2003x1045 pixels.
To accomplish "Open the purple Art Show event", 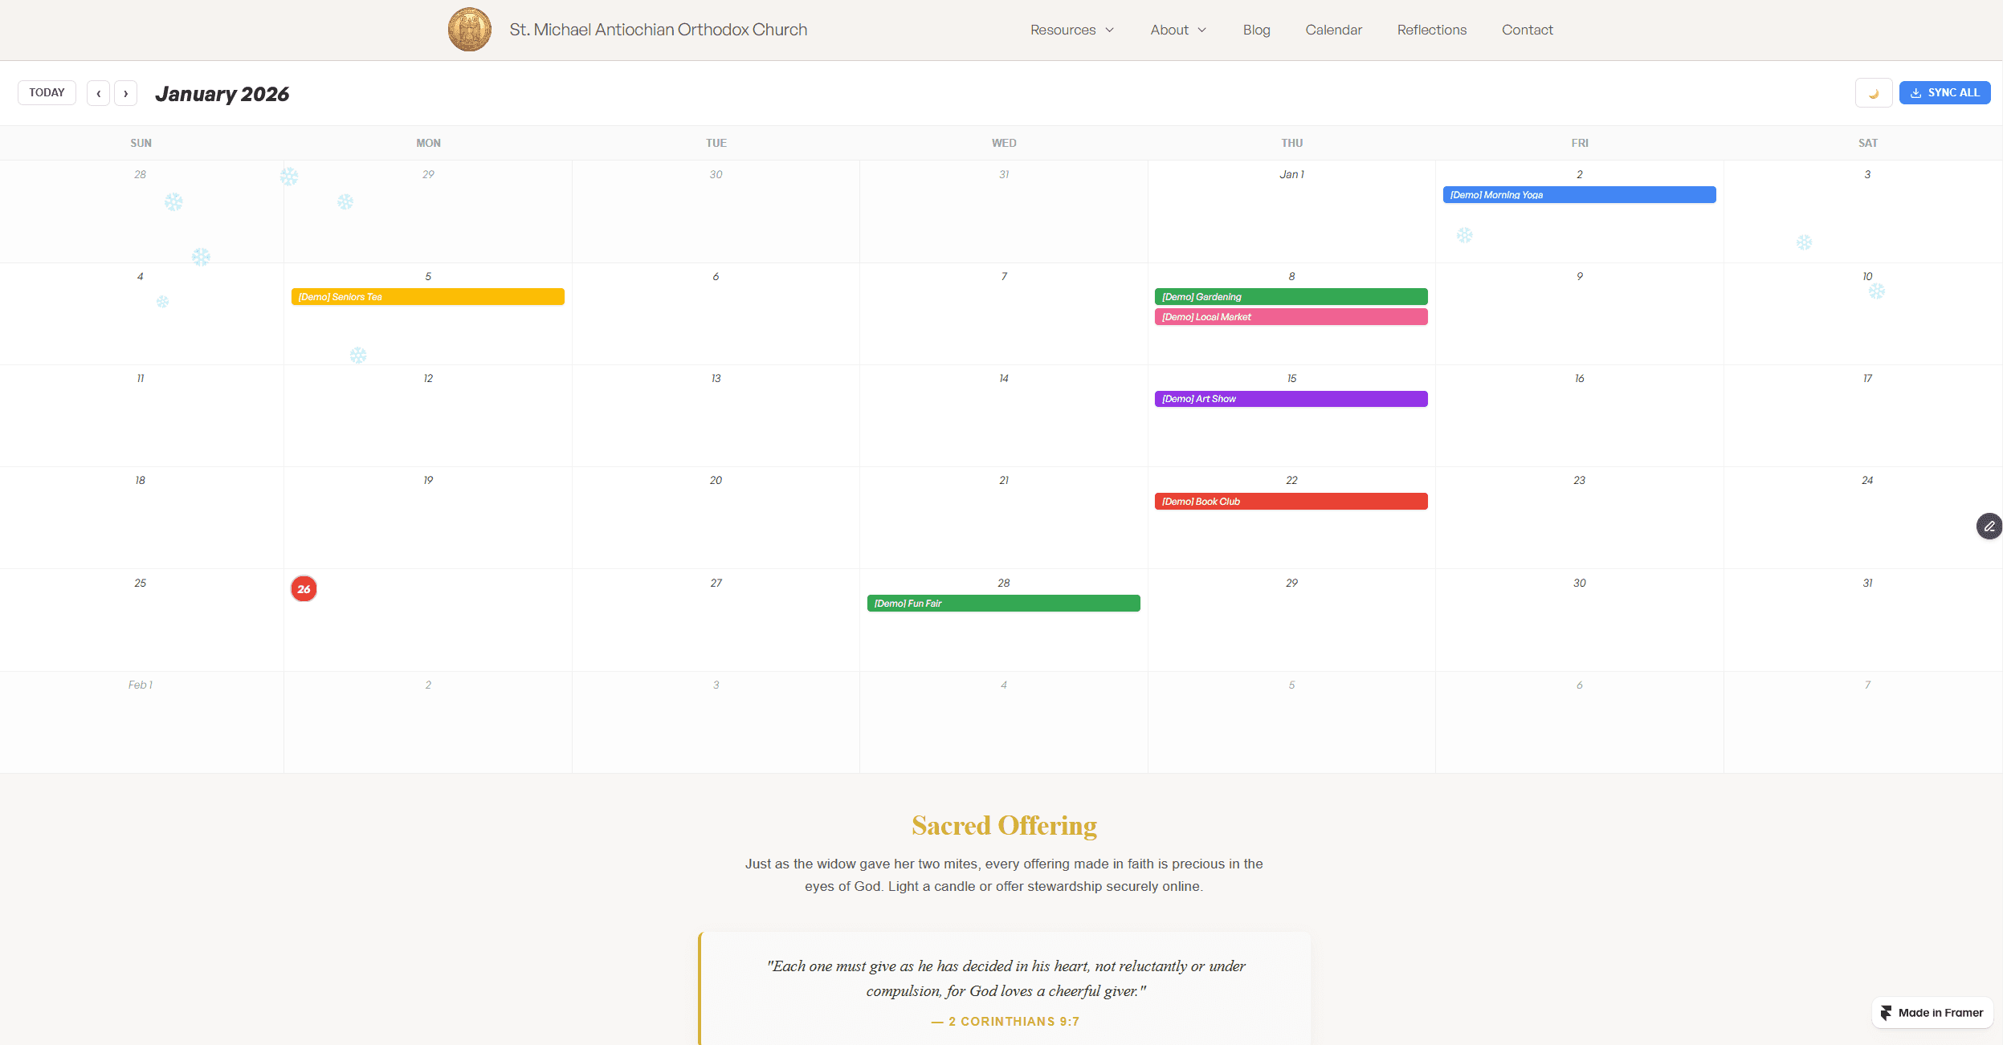I will pos(1291,399).
